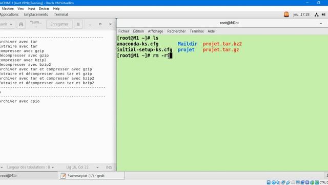Click line 'Extraire et décompresser avec tar et bzip2'
328x185 pixels.
(x=47, y=83)
